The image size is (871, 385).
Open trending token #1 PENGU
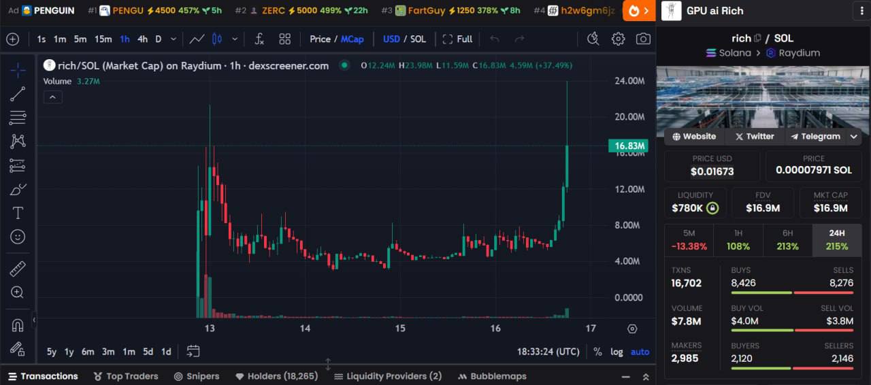pos(156,11)
